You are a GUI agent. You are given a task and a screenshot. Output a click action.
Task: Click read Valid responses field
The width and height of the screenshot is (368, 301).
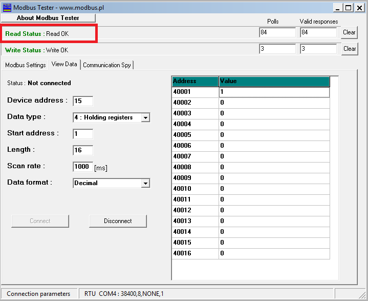click(318, 32)
